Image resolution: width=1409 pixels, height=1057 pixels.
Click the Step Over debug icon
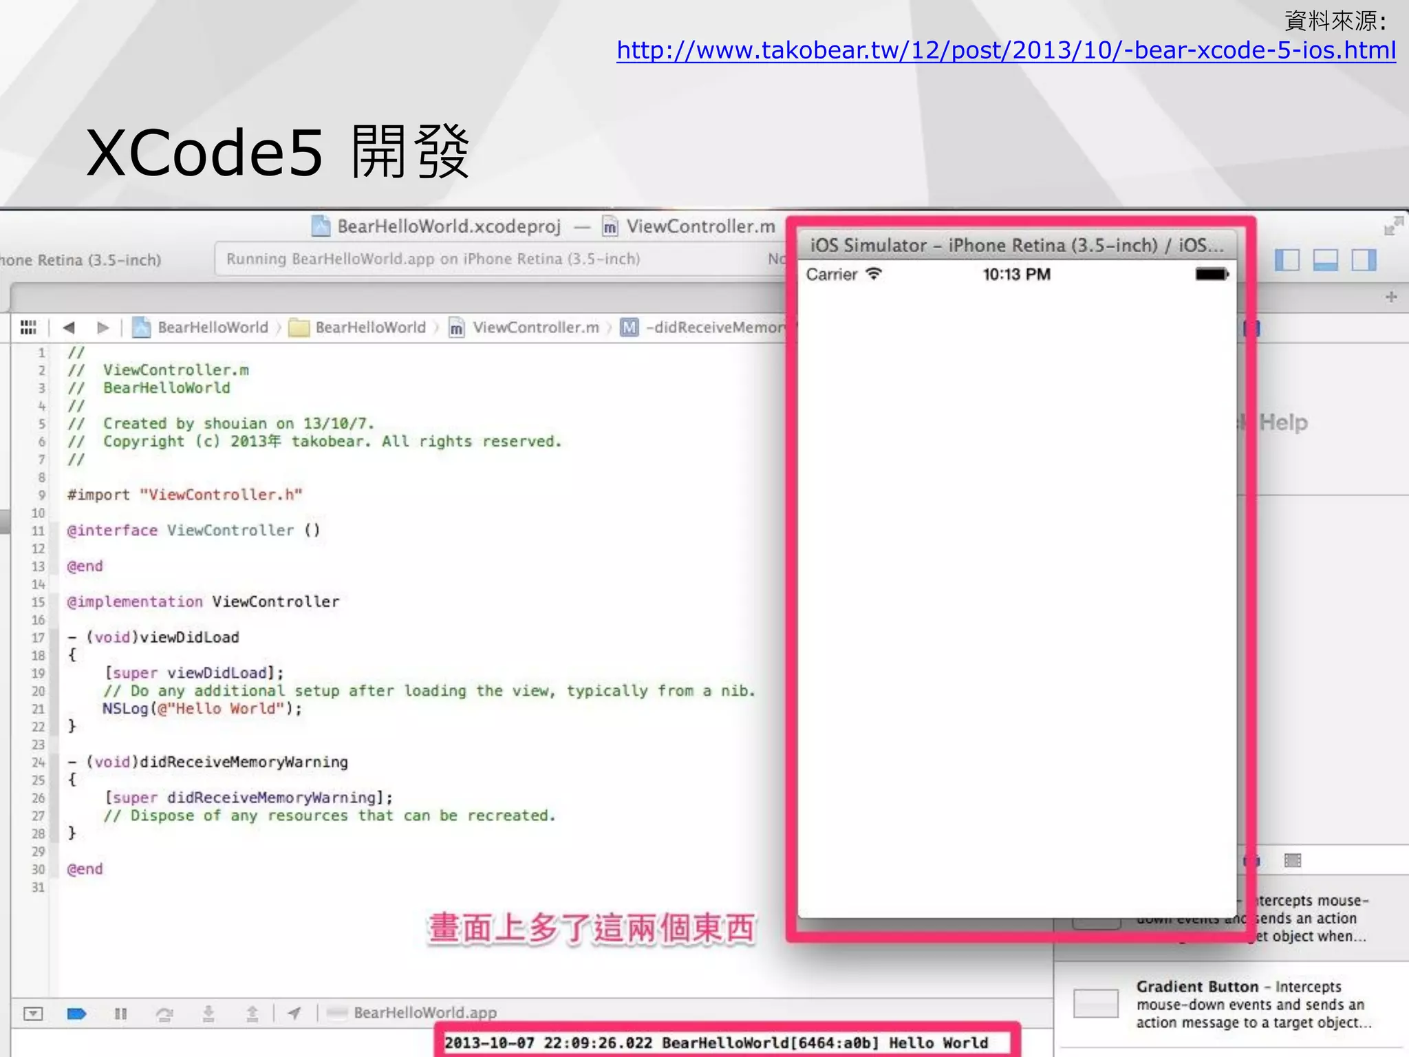[x=164, y=1013]
